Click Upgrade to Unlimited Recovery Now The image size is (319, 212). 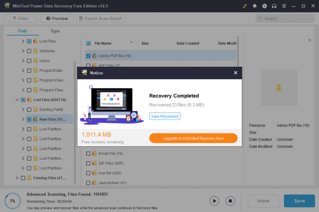pos(193,138)
